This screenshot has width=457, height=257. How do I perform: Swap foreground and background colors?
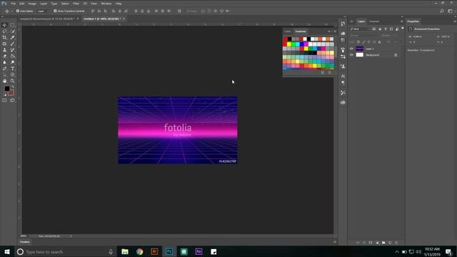pos(13,87)
